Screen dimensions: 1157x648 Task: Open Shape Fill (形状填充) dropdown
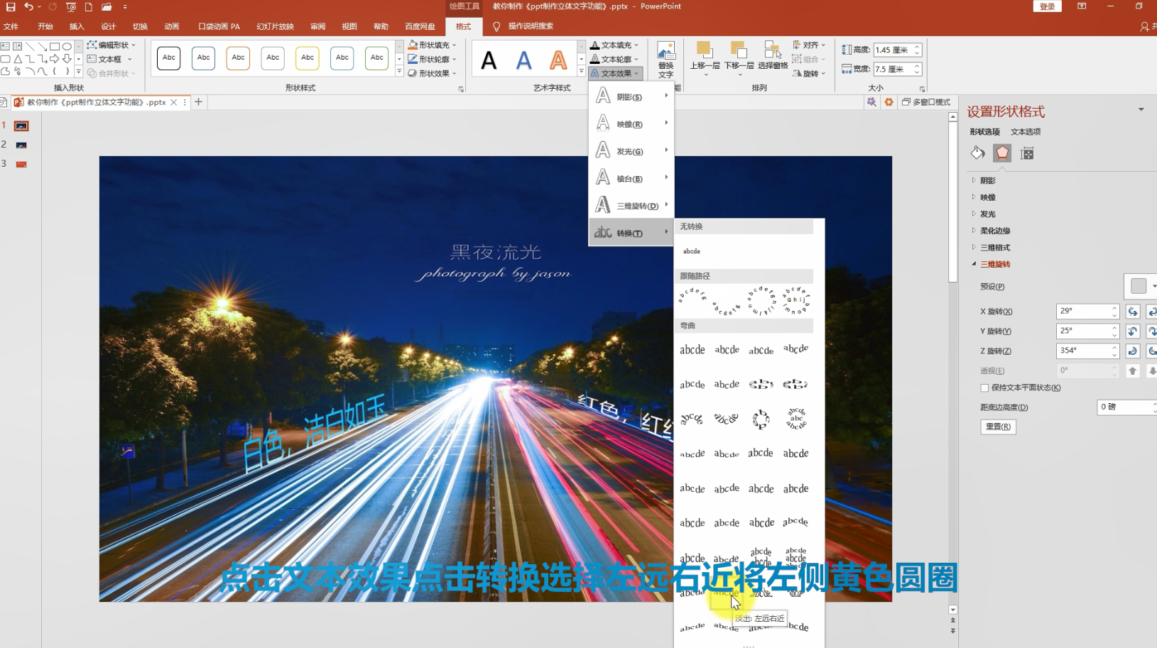(433, 45)
